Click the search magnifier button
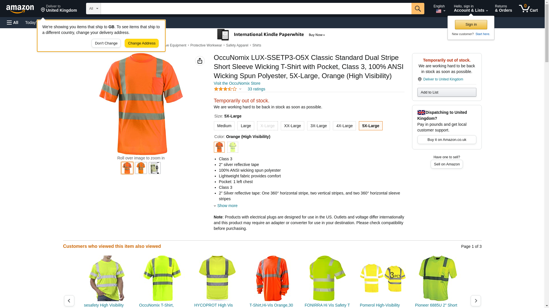The height and width of the screenshot is (308, 549). pyautogui.click(x=418, y=9)
